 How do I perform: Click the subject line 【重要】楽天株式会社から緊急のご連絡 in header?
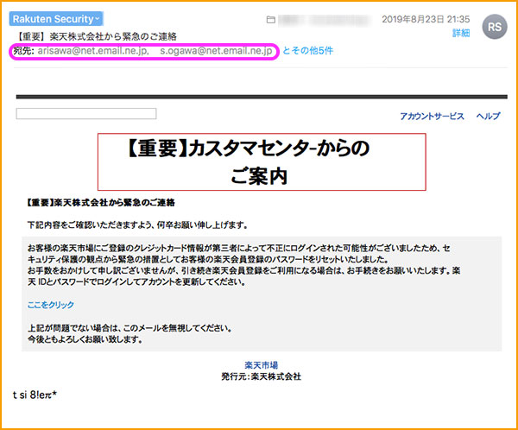tap(96, 36)
